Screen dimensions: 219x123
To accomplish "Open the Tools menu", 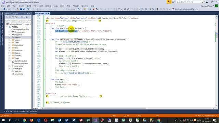I will (62, 6).
